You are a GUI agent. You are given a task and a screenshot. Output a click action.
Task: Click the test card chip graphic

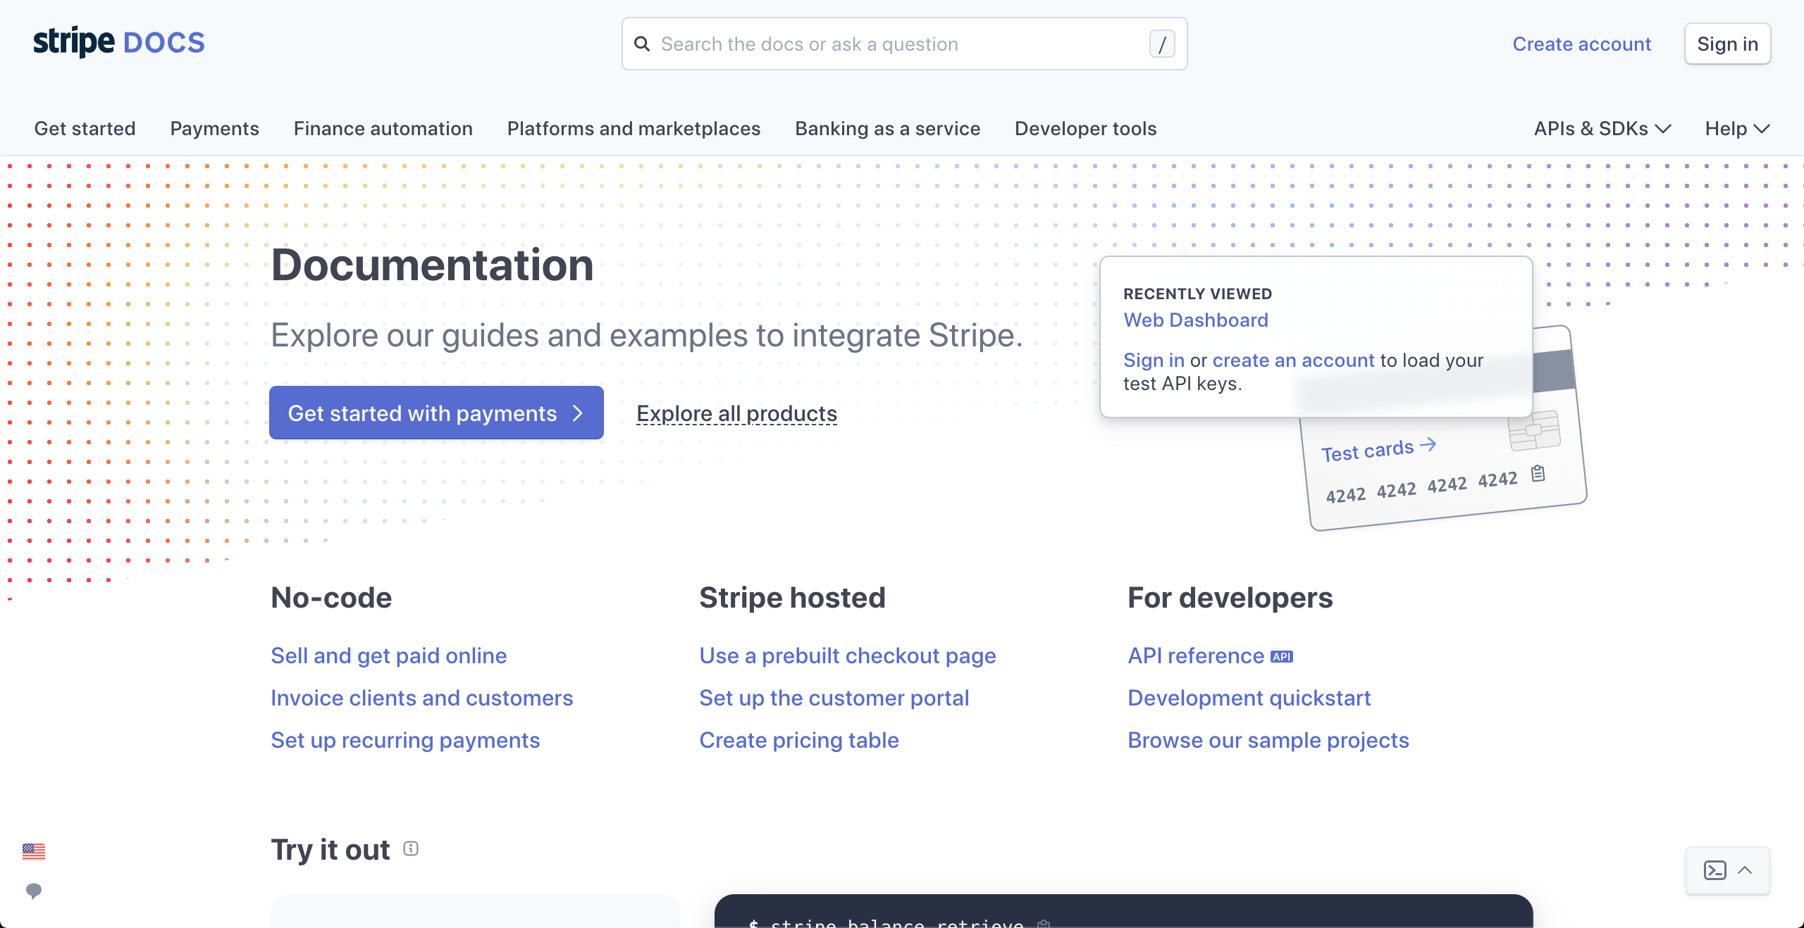point(1534,430)
